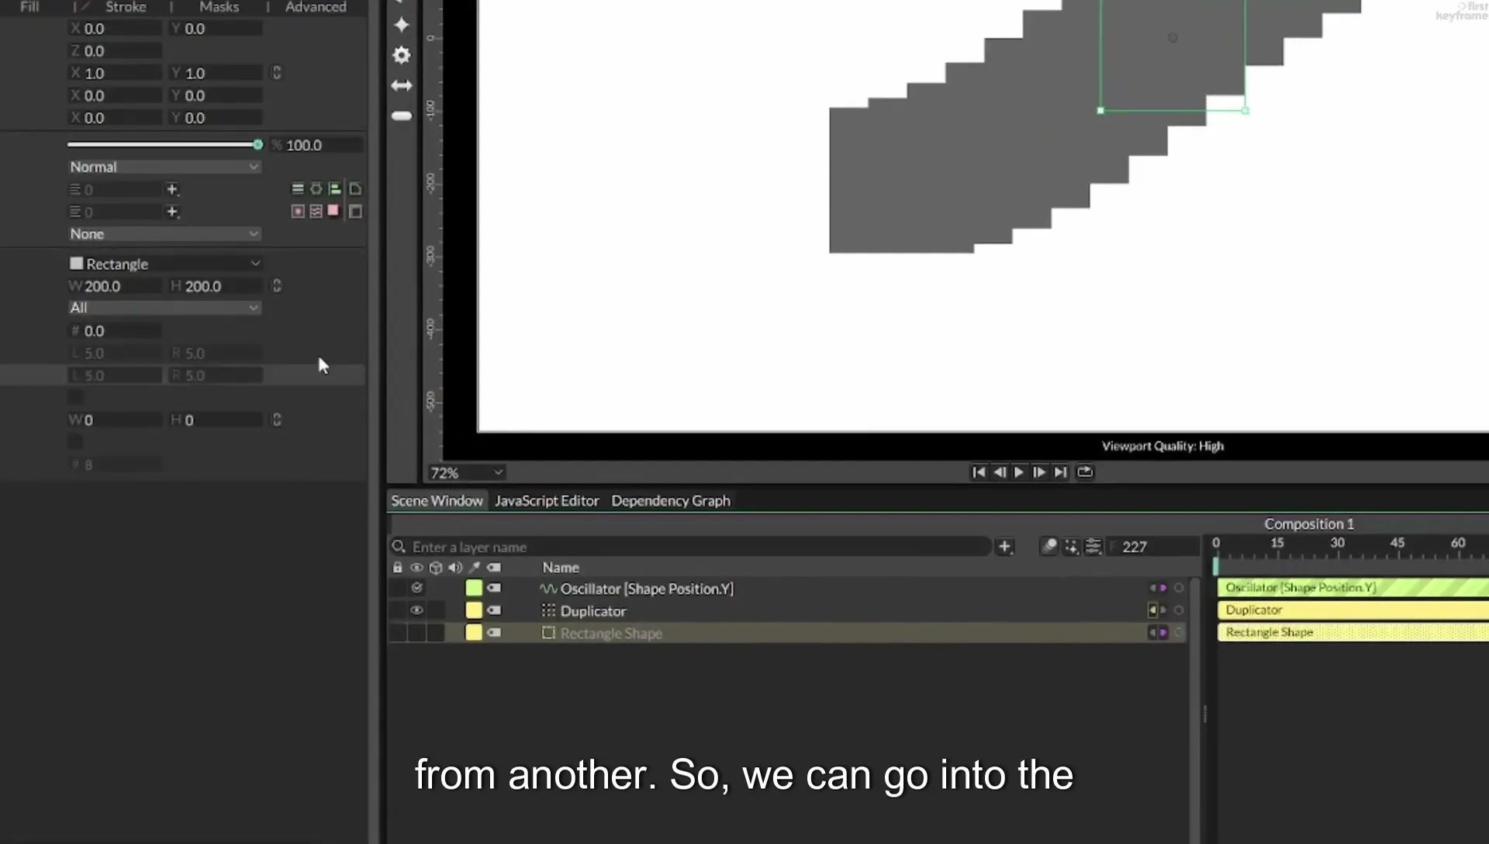1489x844 pixels.
Task: Step back one frame
Action: pos(1000,472)
